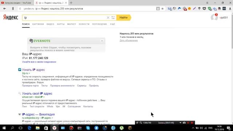This screenshot has width=233, height=131.
Task: Open Skype from taskbar
Action: tap(88, 128)
